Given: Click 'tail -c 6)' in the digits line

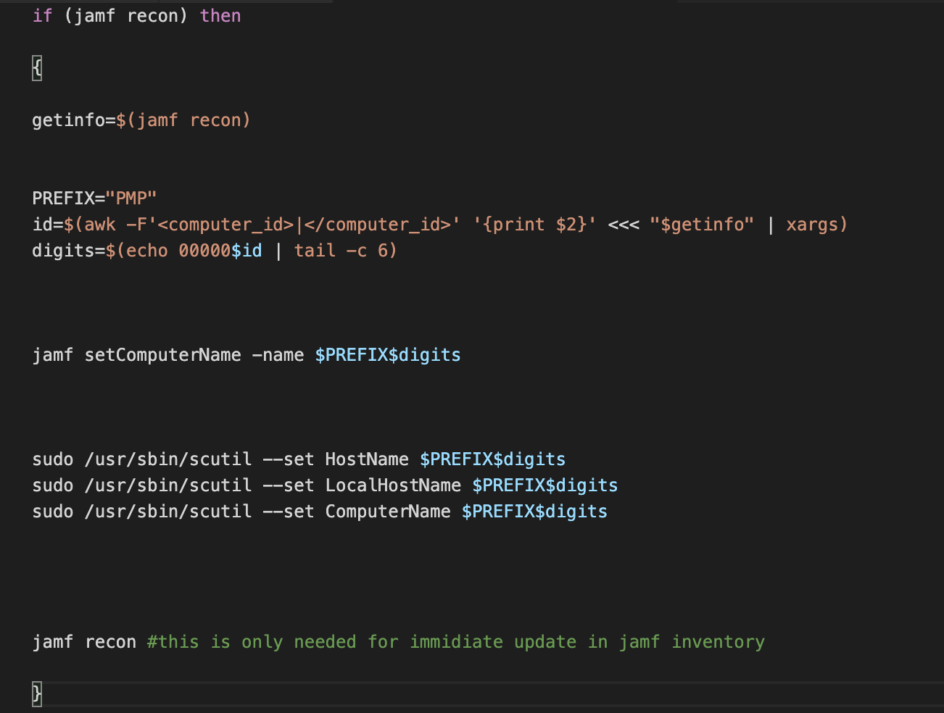Looking at the screenshot, I should (346, 251).
